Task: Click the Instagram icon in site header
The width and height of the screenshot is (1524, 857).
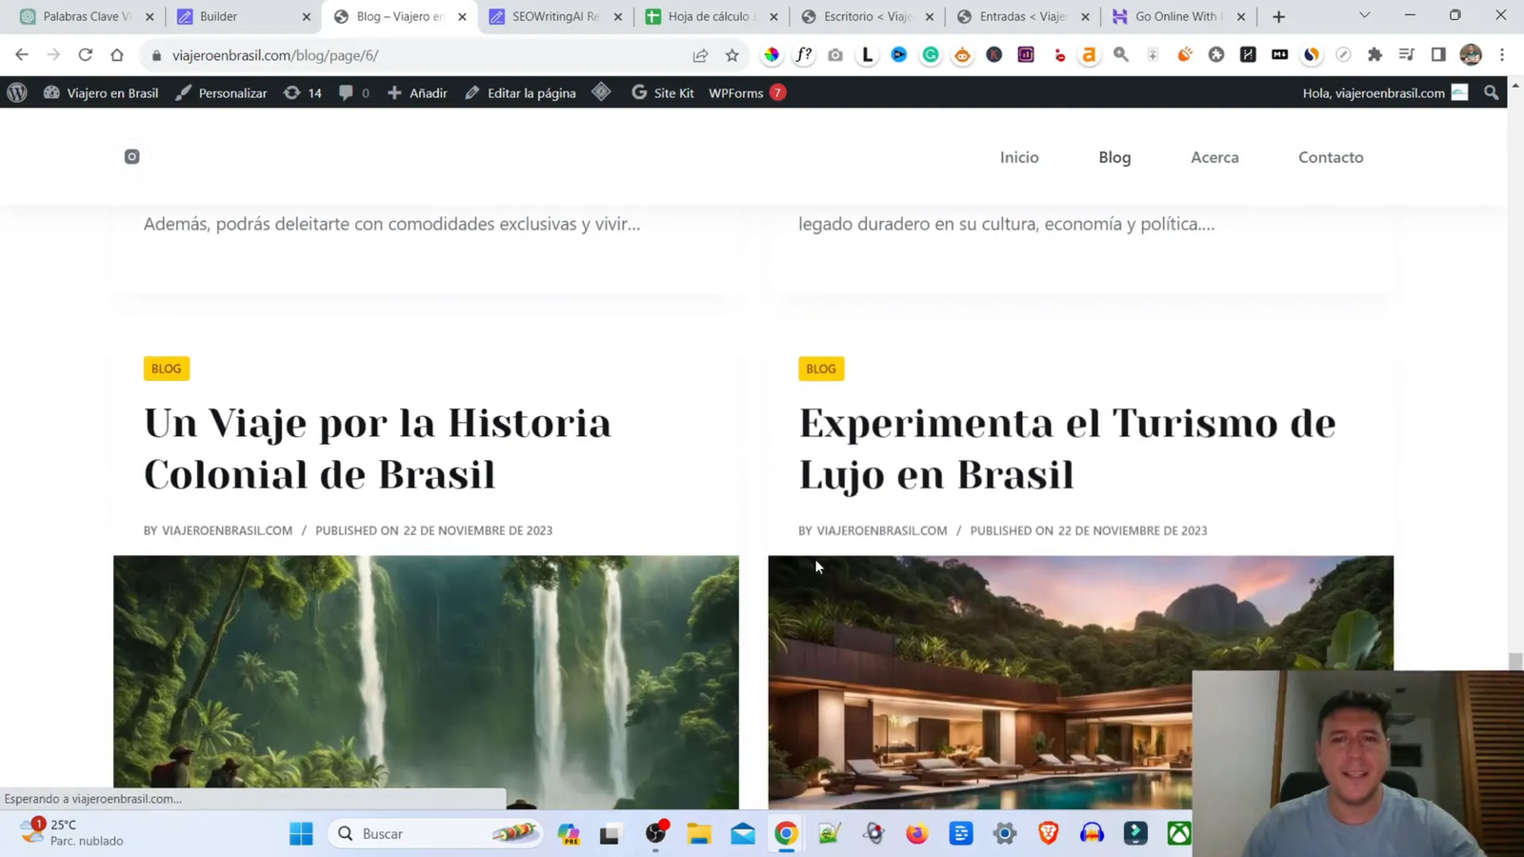Action: 132,156
